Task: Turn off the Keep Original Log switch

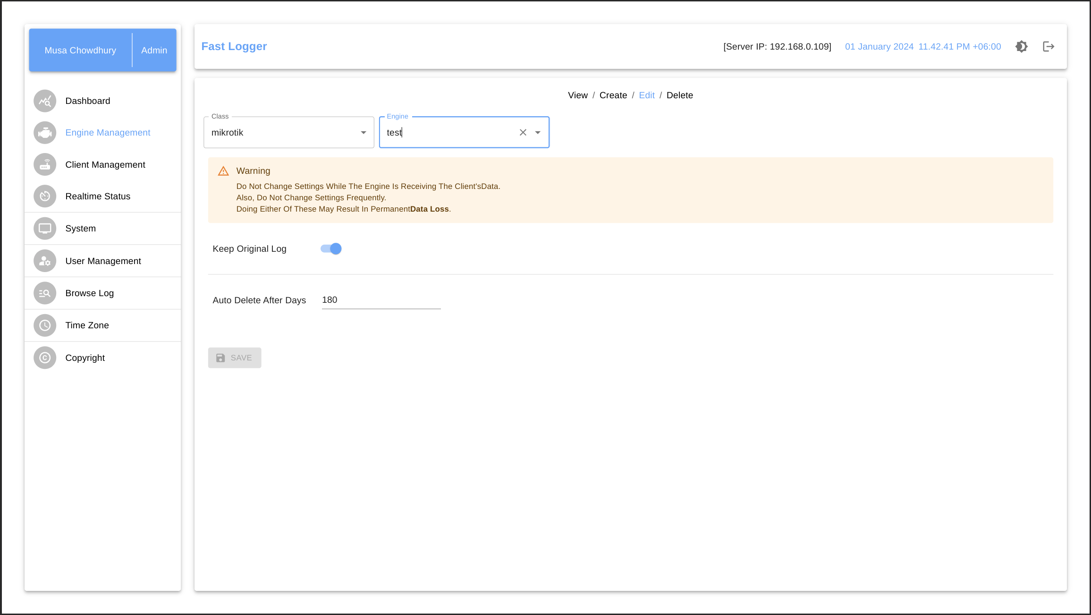Action: (x=331, y=249)
